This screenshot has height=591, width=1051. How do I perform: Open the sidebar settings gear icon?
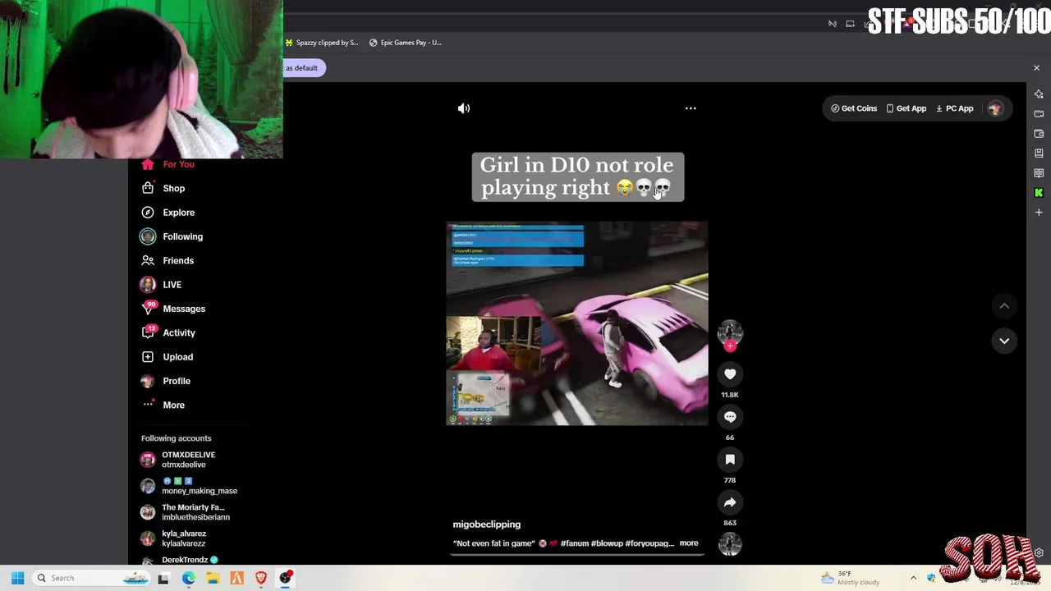(x=1039, y=553)
